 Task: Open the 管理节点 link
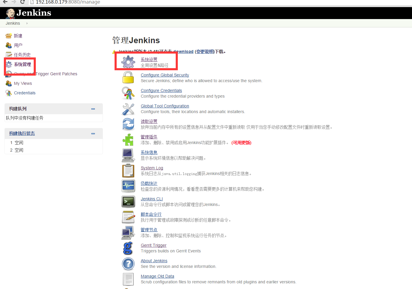pyautogui.click(x=149, y=230)
